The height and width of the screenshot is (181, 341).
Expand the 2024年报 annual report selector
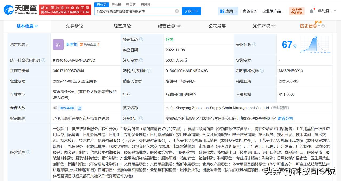pos(67,108)
